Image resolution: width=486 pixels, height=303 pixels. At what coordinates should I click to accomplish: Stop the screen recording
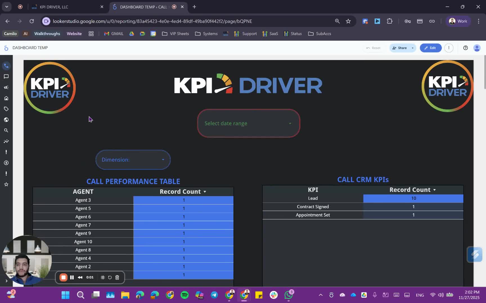tap(63, 277)
